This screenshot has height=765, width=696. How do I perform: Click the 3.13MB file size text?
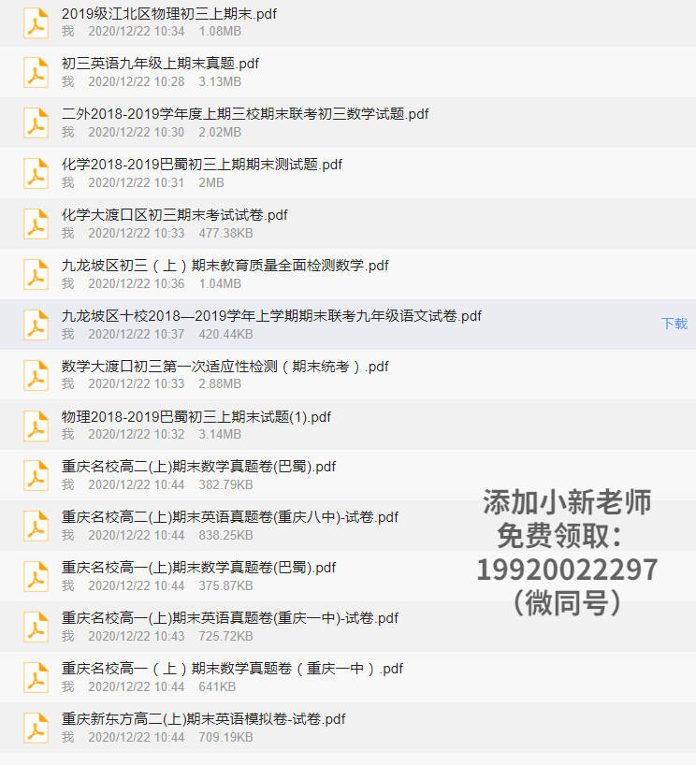tap(220, 81)
